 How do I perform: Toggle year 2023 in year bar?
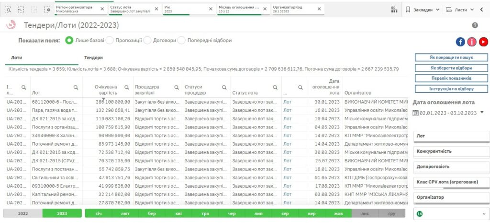click(x=62, y=213)
